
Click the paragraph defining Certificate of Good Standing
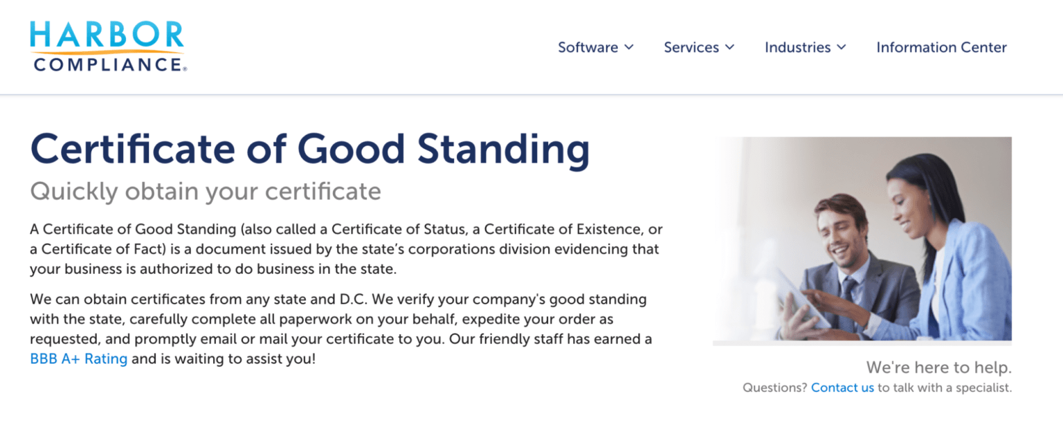[346, 248]
